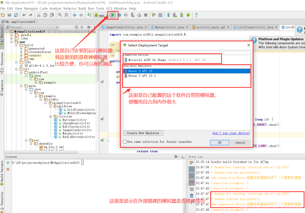Click the collapse-all icon in Project panel

click(82, 27)
